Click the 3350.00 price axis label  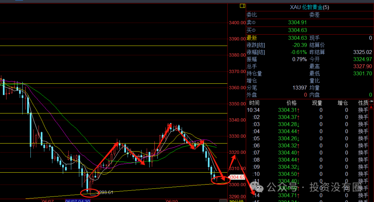pyautogui.click(x=237, y=104)
